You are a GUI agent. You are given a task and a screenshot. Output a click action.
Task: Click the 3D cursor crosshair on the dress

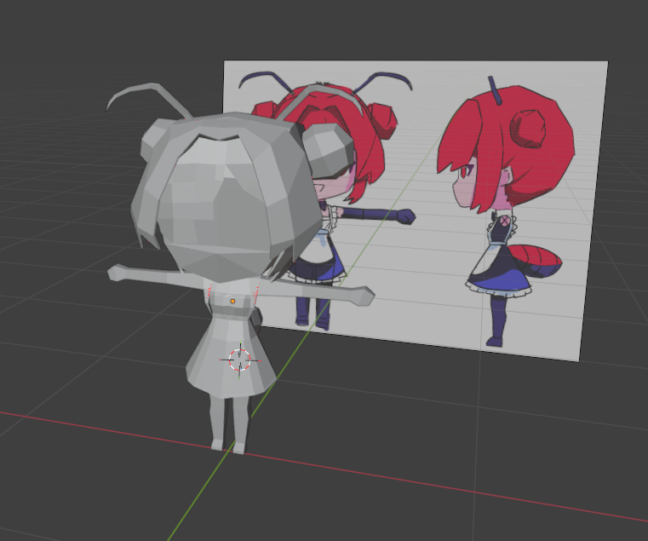tap(240, 360)
